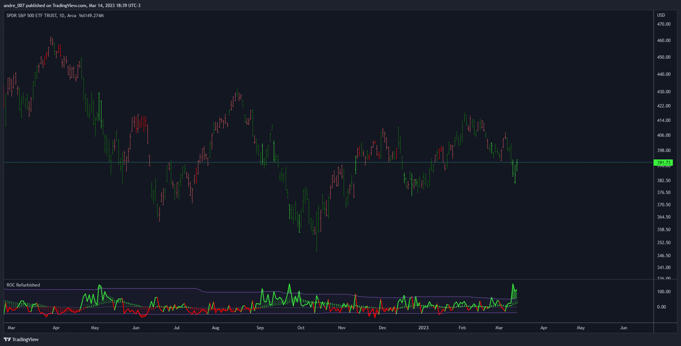This screenshot has width=681, height=346.
Task: Click the green 391.73 current price tag
Action: tap(663, 163)
